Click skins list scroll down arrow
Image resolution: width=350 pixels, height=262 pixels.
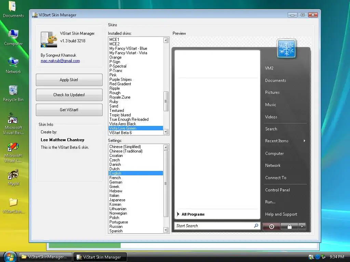click(x=166, y=132)
